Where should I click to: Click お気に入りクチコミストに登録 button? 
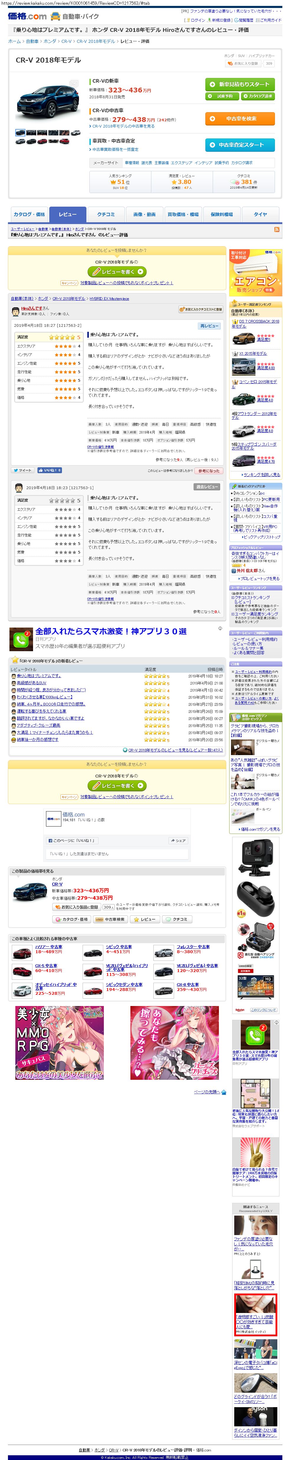click(201, 309)
